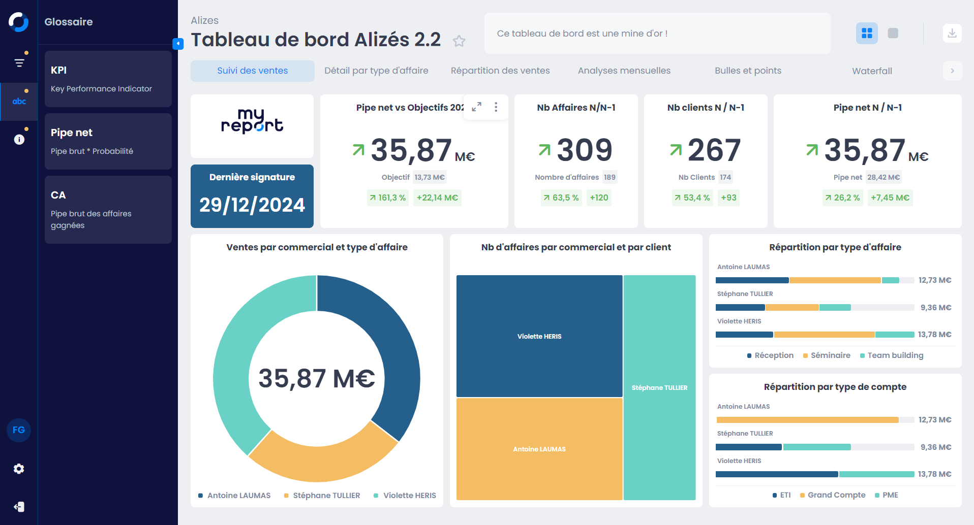Collapse the Glossaire side panel
Image resolution: width=974 pixels, height=525 pixels.
tap(178, 44)
